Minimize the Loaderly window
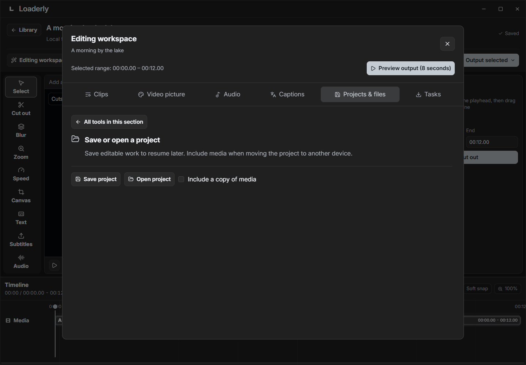The image size is (526, 365). click(x=484, y=9)
